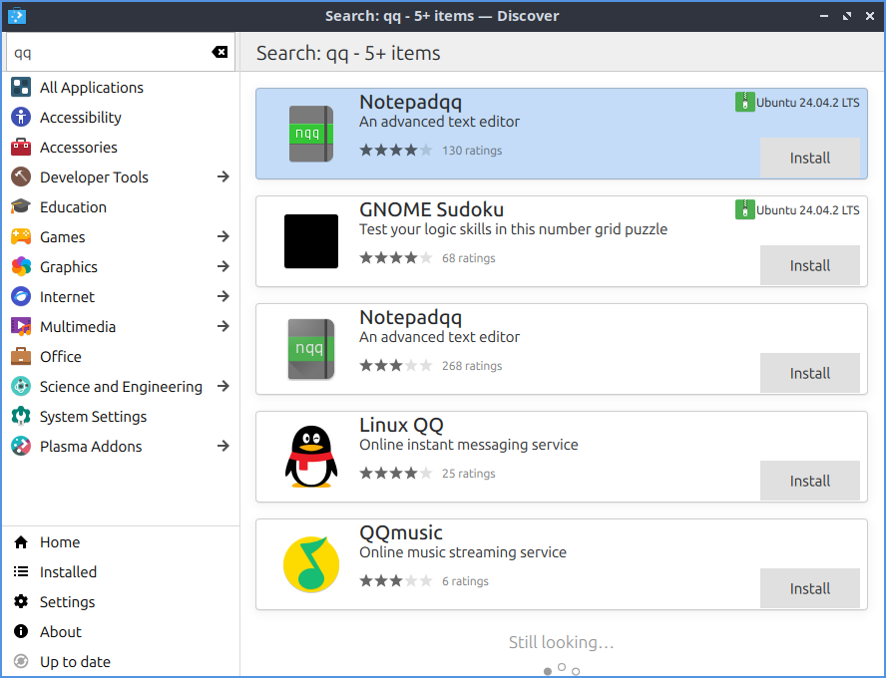Expand Science and Engineering subcategories arrow
Screen dimensions: 886x678
223,387
